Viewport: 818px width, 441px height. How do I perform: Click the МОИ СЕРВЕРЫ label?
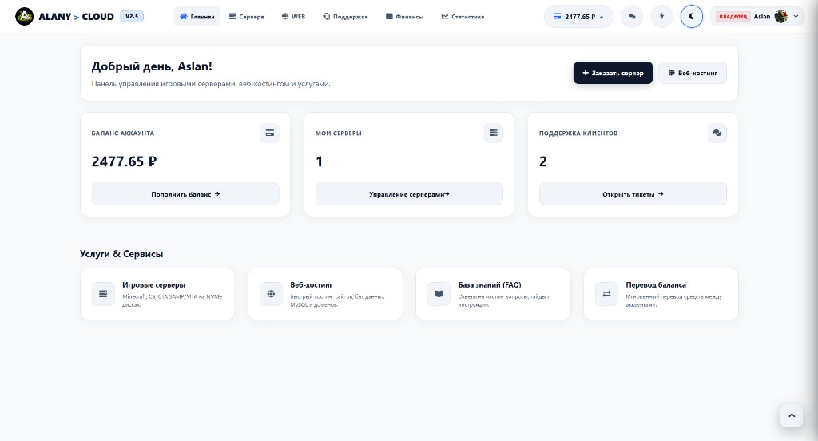coord(339,133)
